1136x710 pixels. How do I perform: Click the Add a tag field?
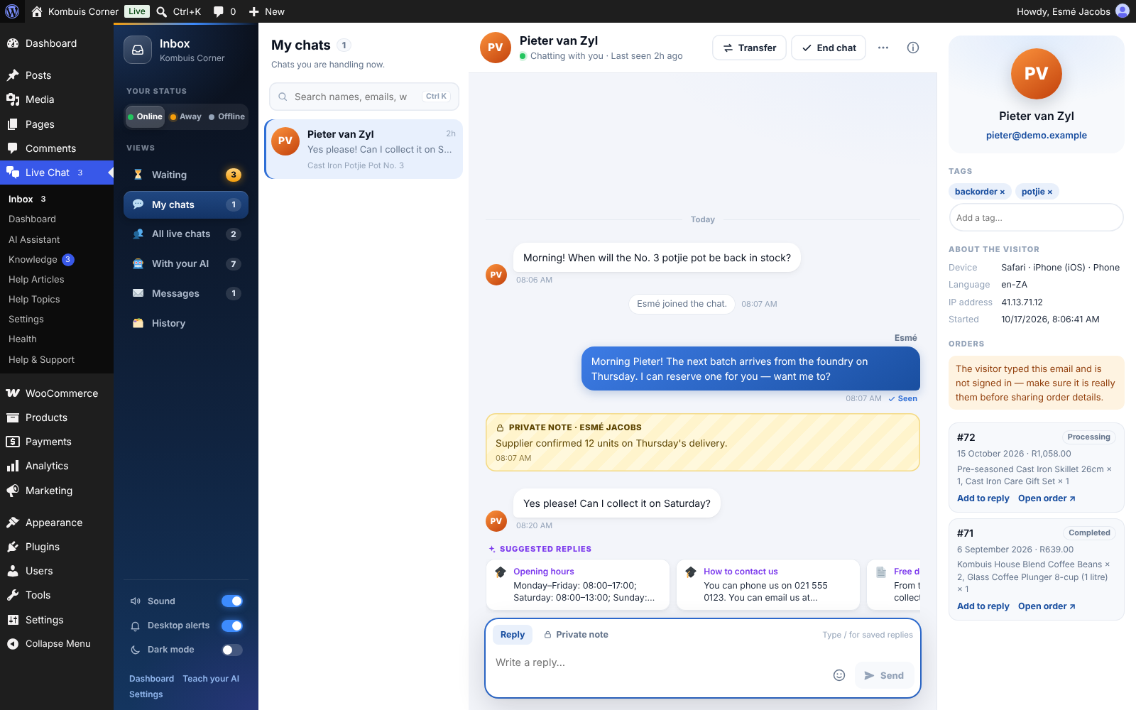(x=1037, y=217)
